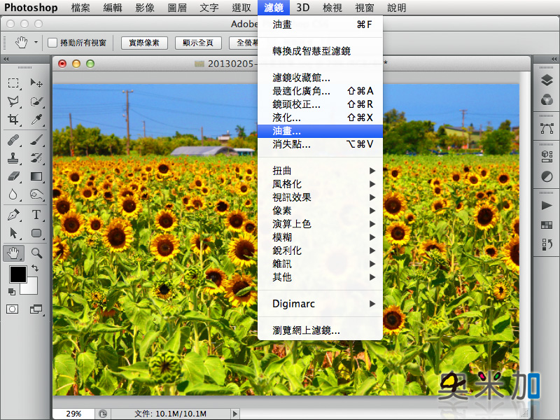Click the 實際像素 button
This screenshot has width=560, height=420.
coord(144,43)
